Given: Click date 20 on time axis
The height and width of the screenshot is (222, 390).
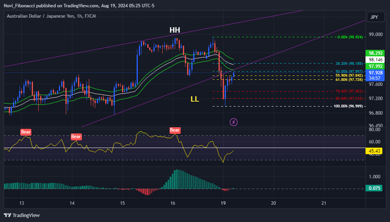Looking at the screenshot, I should (x=273, y=203).
